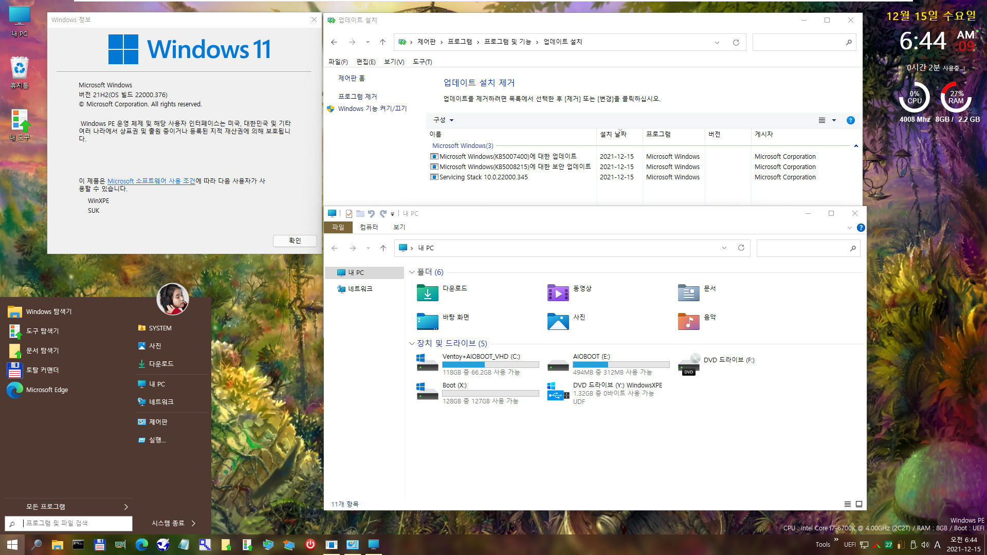Screen dimensions: 987x555
Task: Collapse the Microsoft Windows(3) group
Action: point(856,146)
